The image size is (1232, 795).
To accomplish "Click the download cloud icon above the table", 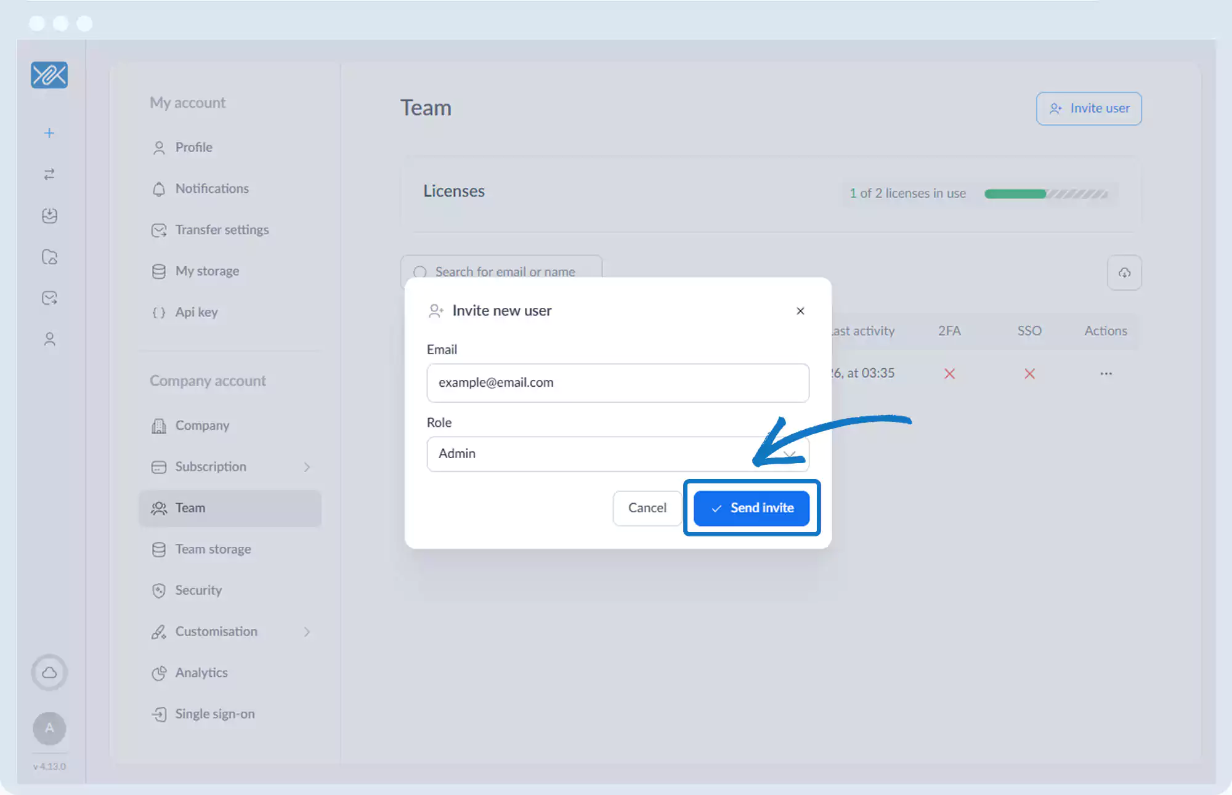I will (x=1124, y=273).
